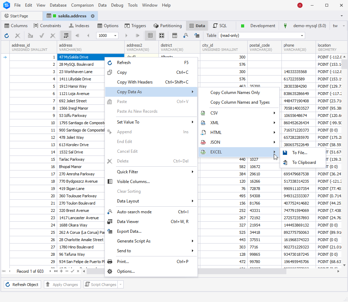This screenshot has width=348, height=302.
Task: Click the Refresh data toolbar icon
Action: [7, 35]
